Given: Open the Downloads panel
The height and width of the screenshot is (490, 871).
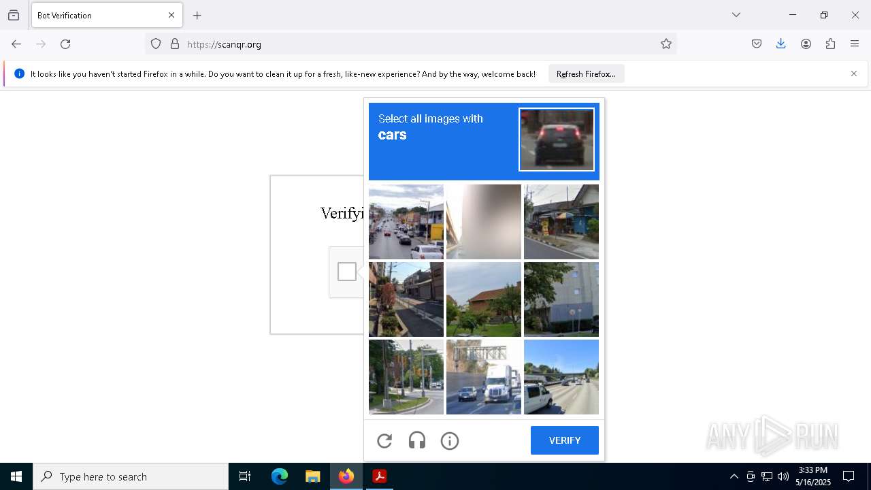Looking at the screenshot, I should click(781, 44).
